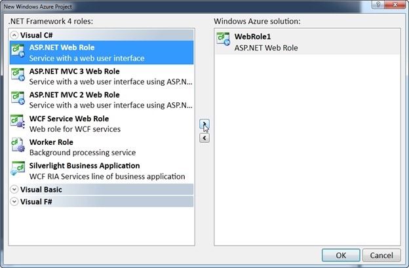This screenshot has height=268, width=409.
Task: Click the ASP.NET MVC 2 Web Role icon
Action: [18, 98]
